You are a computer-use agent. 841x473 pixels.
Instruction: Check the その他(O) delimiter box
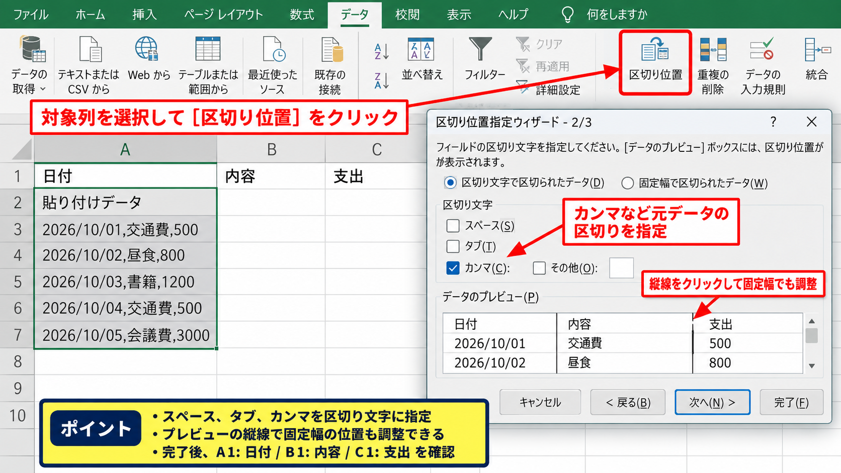click(x=539, y=268)
